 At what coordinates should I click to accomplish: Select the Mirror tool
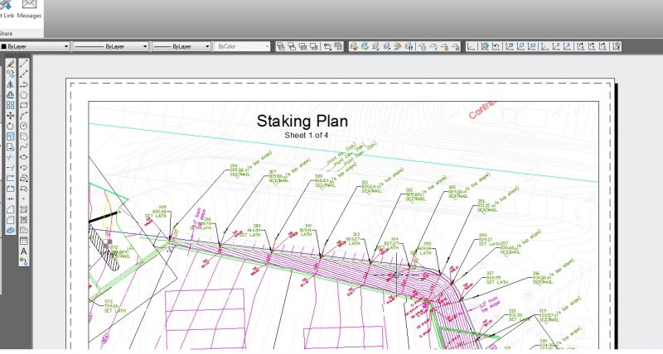point(11,84)
